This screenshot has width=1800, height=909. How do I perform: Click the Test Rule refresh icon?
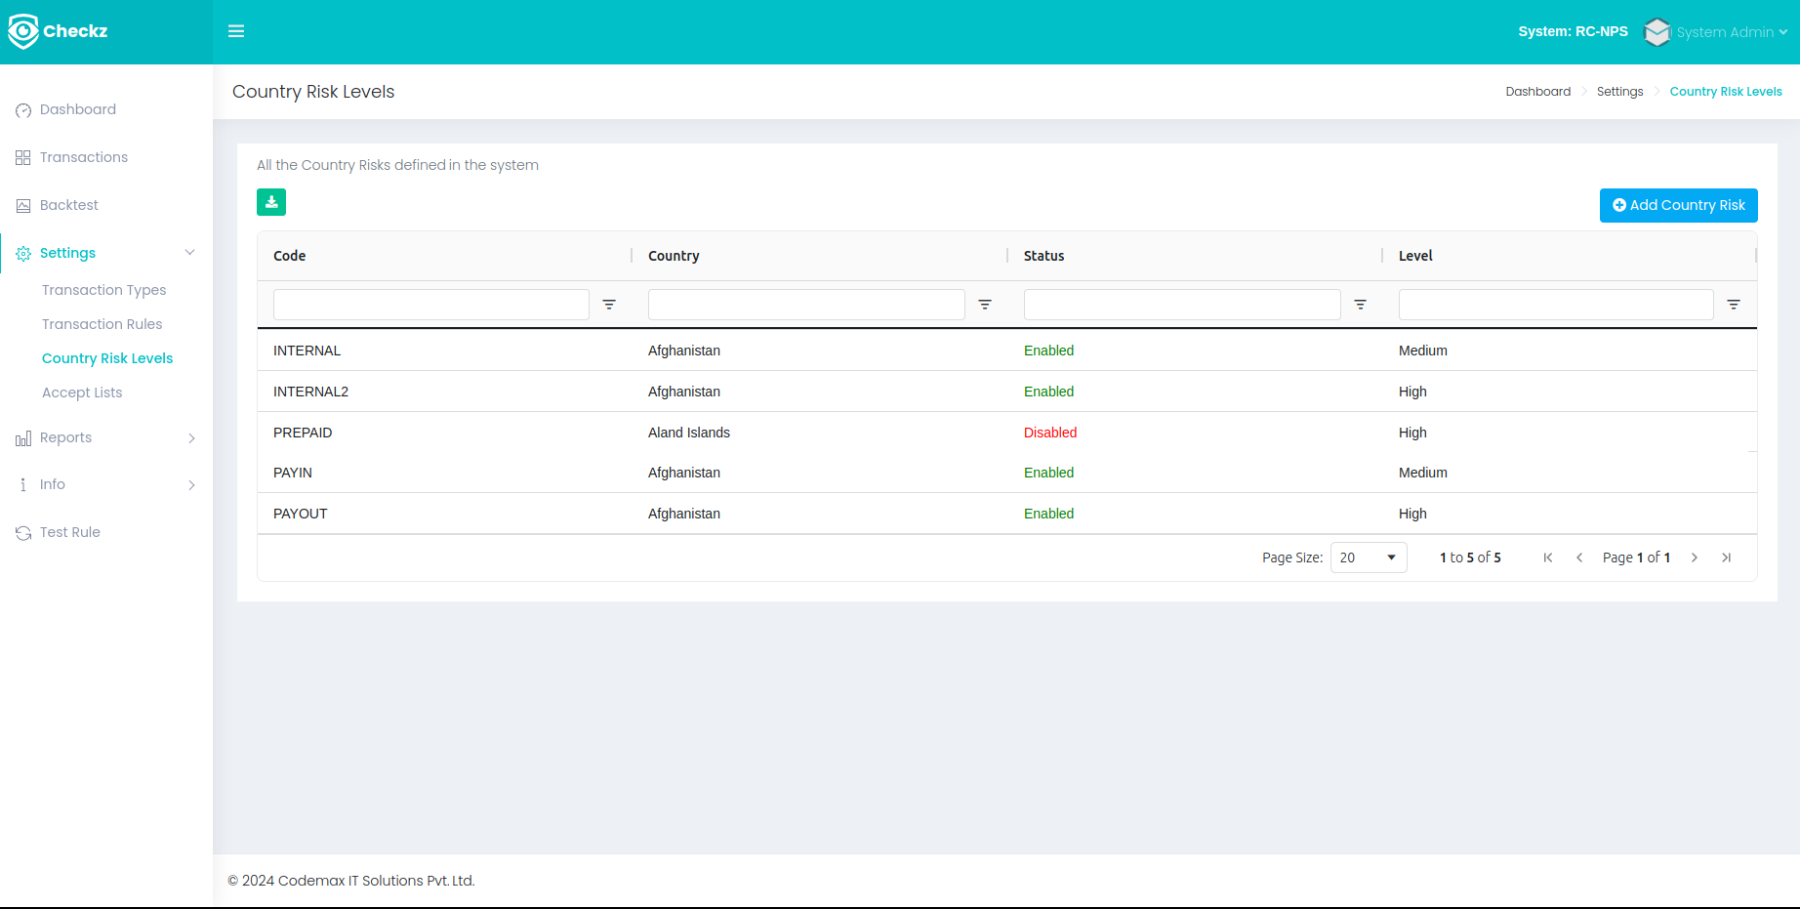(x=23, y=533)
